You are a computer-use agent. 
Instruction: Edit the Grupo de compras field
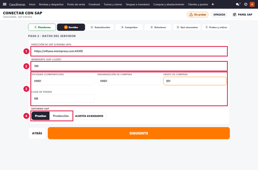pos(195,81)
